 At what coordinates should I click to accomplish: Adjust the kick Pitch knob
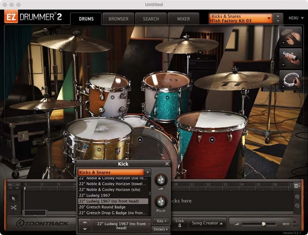(161, 202)
